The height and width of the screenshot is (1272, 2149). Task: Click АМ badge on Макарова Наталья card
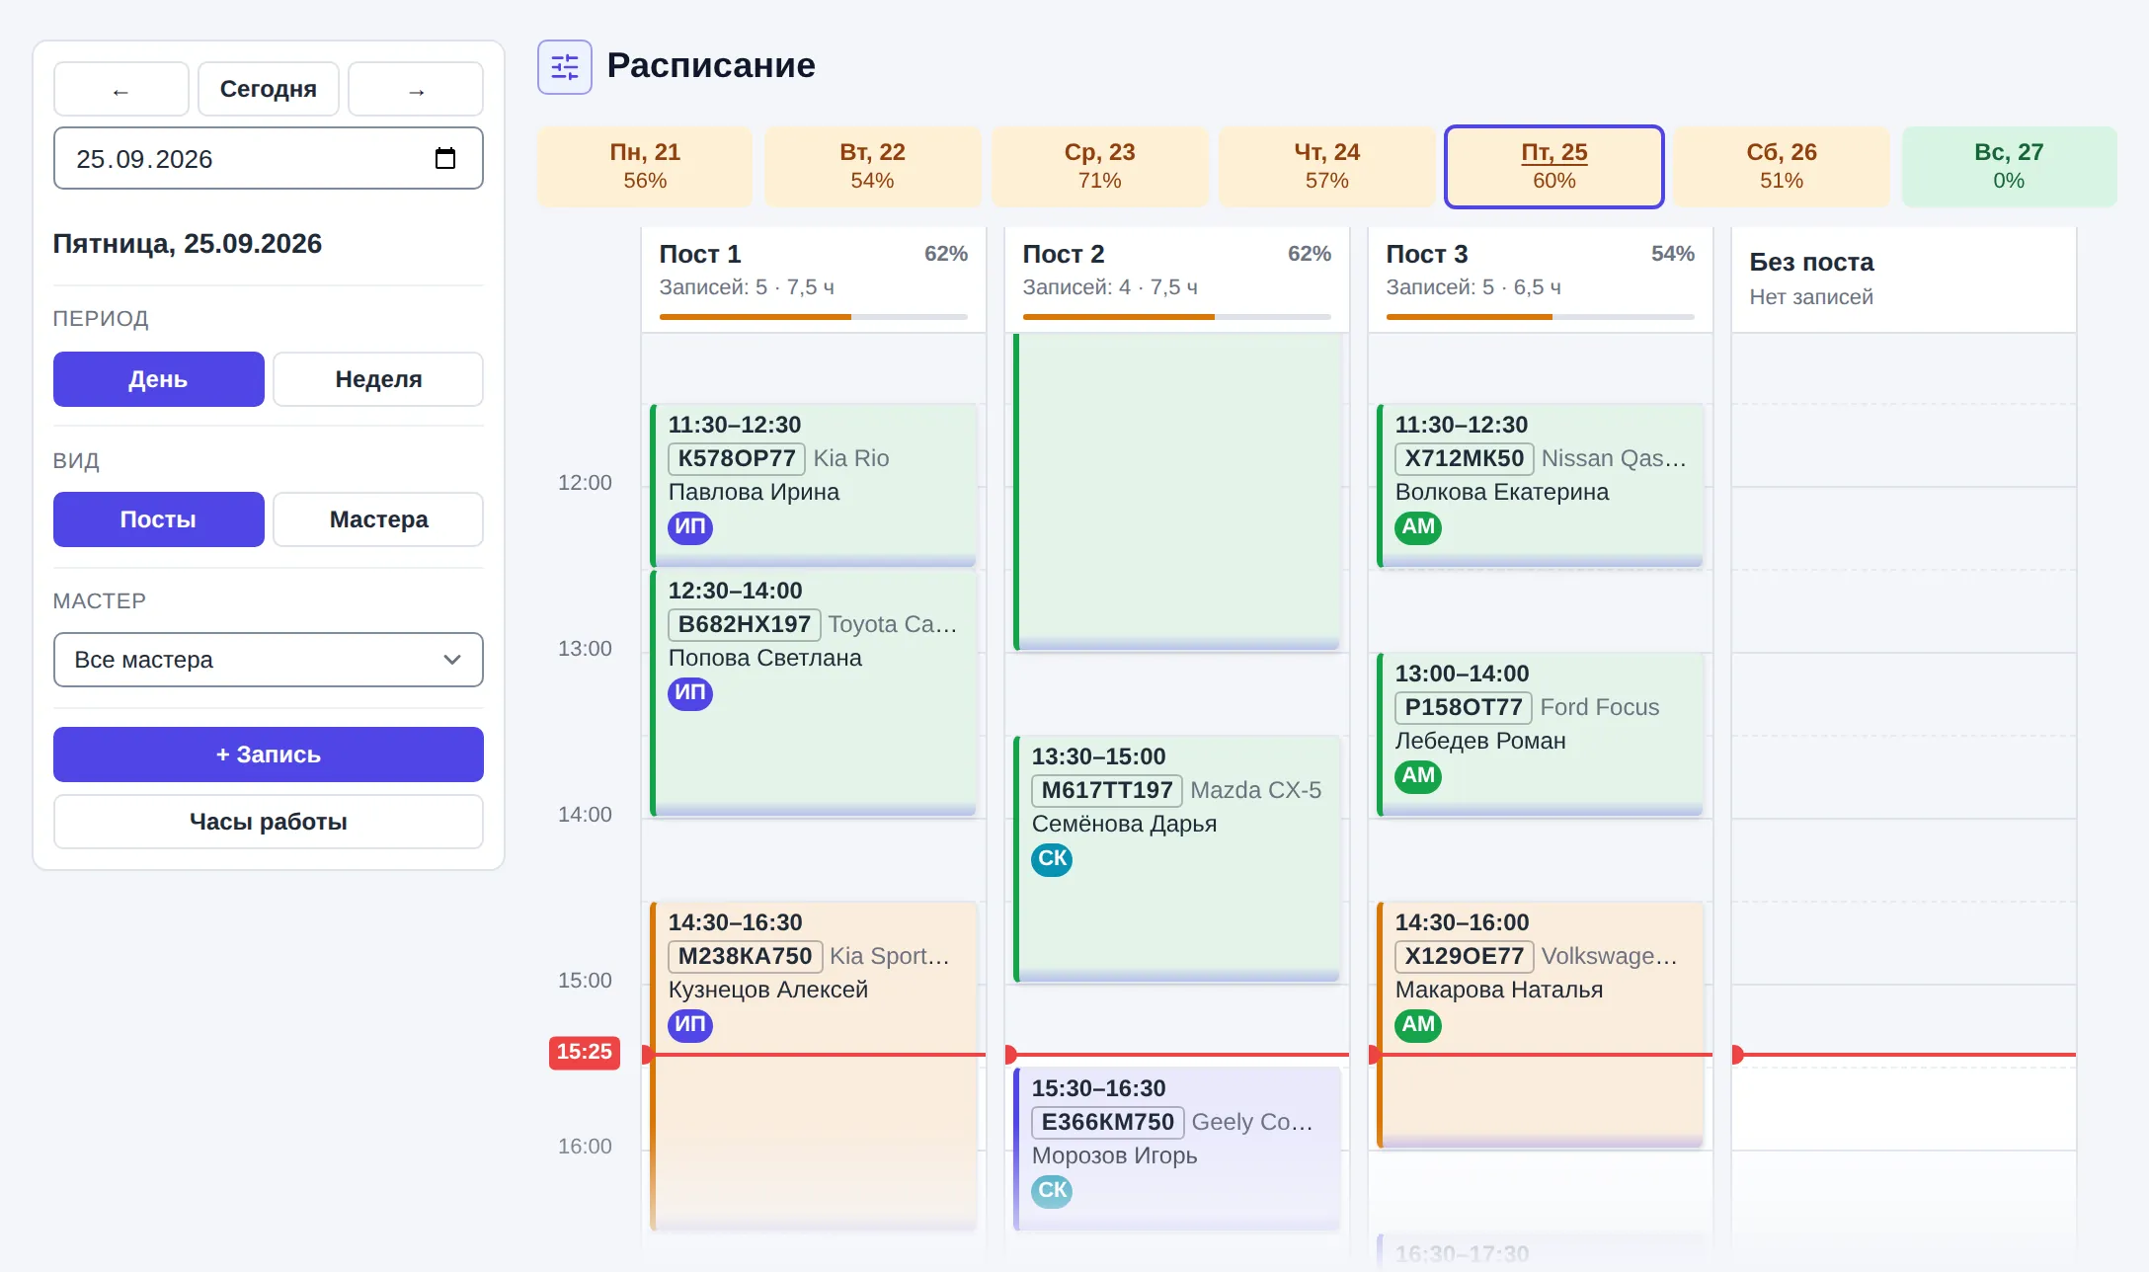pos(1418,1025)
